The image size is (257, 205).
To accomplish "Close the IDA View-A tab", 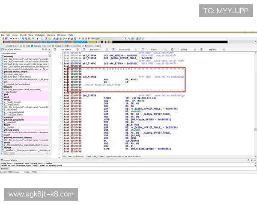I will point(78,50).
